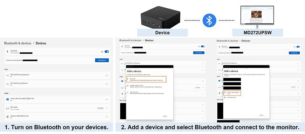Click Add device button in left panel
Viewport: 305px width, 134px height.
pyautogui.click(x=102, y=60)
